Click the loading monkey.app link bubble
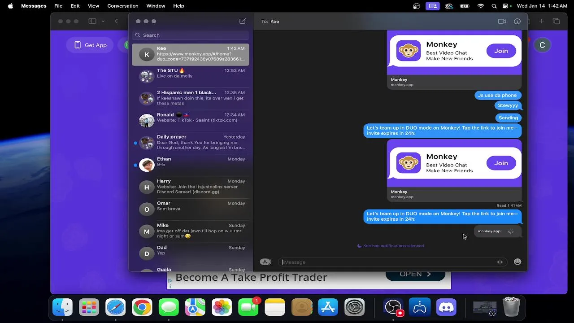 pyautogui.click(x=497, y=231)
